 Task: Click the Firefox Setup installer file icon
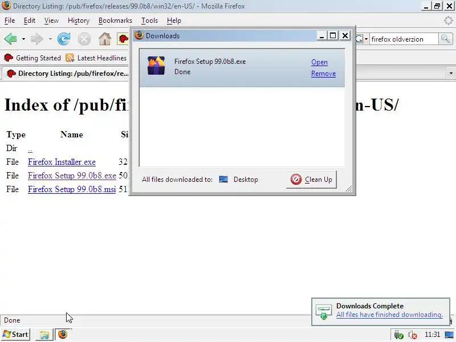(156, 66)
